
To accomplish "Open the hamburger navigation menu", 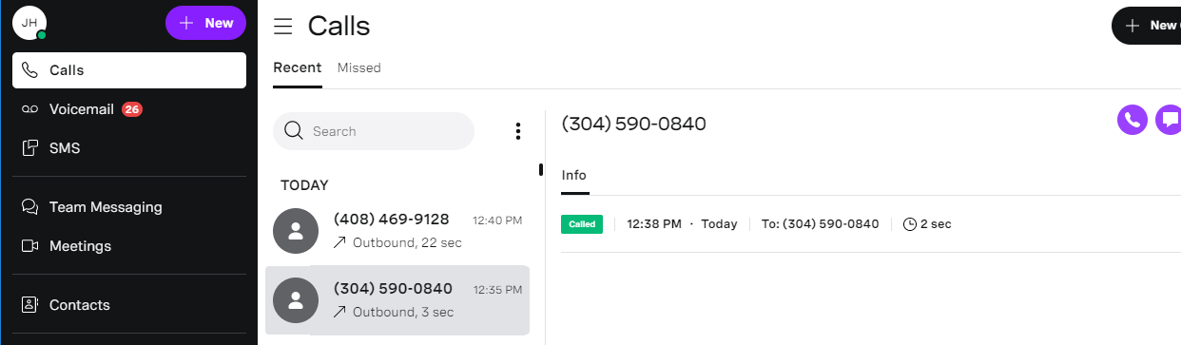I will tap(282, 27).
